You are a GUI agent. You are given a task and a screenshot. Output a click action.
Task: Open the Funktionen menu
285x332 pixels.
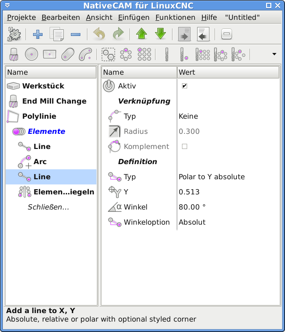[175, 17]
